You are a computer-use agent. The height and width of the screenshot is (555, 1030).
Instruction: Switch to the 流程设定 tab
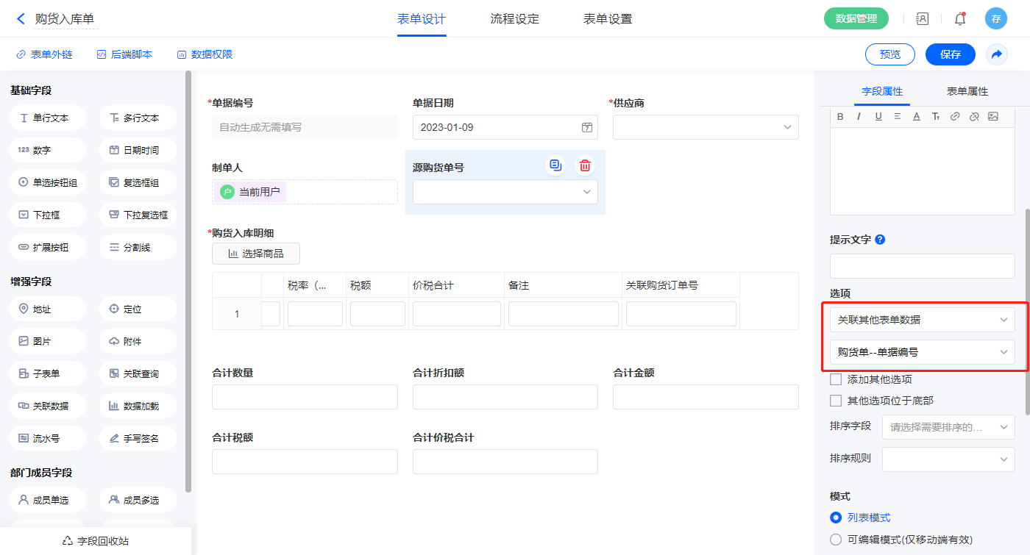coord(515,19)
